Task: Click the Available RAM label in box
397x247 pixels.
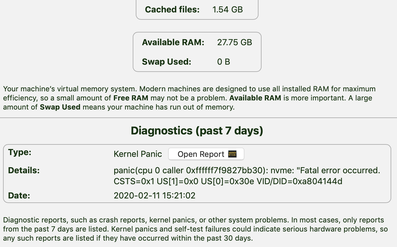Action: coord(173,42)
